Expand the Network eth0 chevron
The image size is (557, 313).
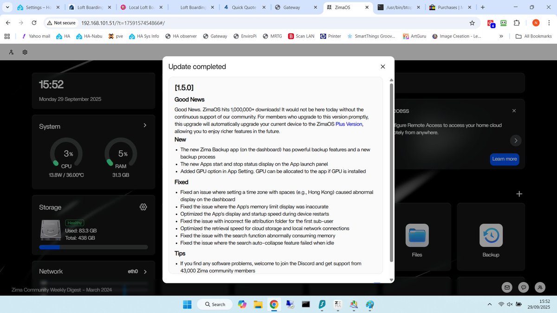click(145, 272)
